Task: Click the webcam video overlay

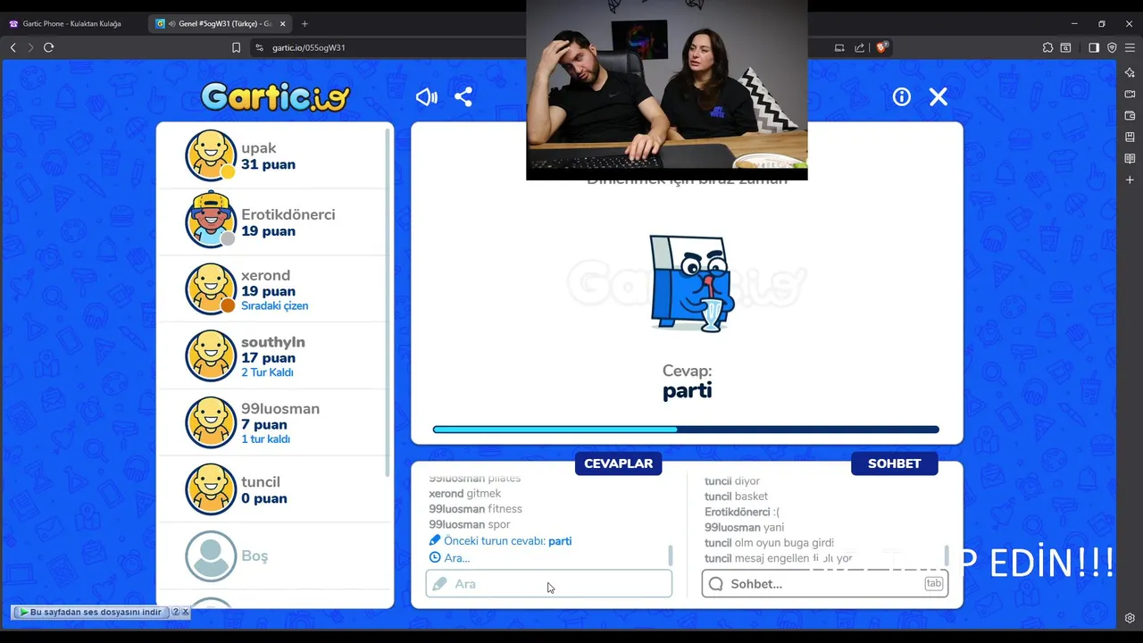Action: [x=667, y=89]
